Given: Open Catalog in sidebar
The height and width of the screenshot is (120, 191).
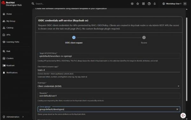Looking at the screenshot, I should pos(10,28).
